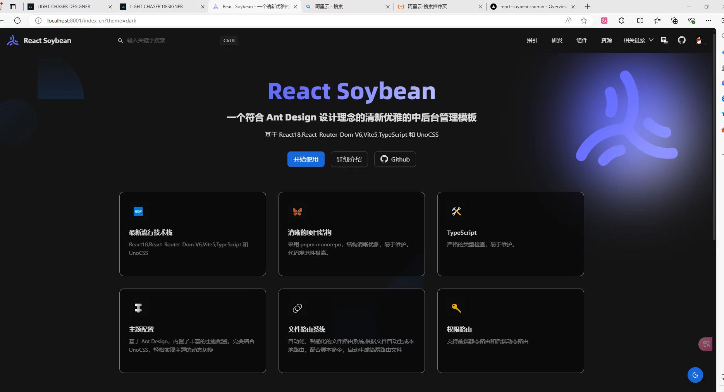Click the Ant Design 设计理念 subtitle text
Screen dimensions: 724x392
tap(351, 117)
